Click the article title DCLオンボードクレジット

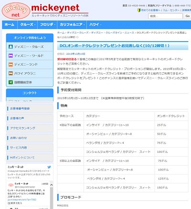click(x=115, y=46)
